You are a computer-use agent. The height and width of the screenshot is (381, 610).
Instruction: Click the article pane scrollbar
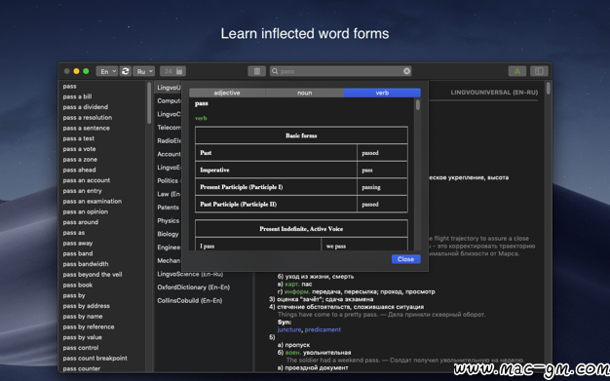point(548,88)
